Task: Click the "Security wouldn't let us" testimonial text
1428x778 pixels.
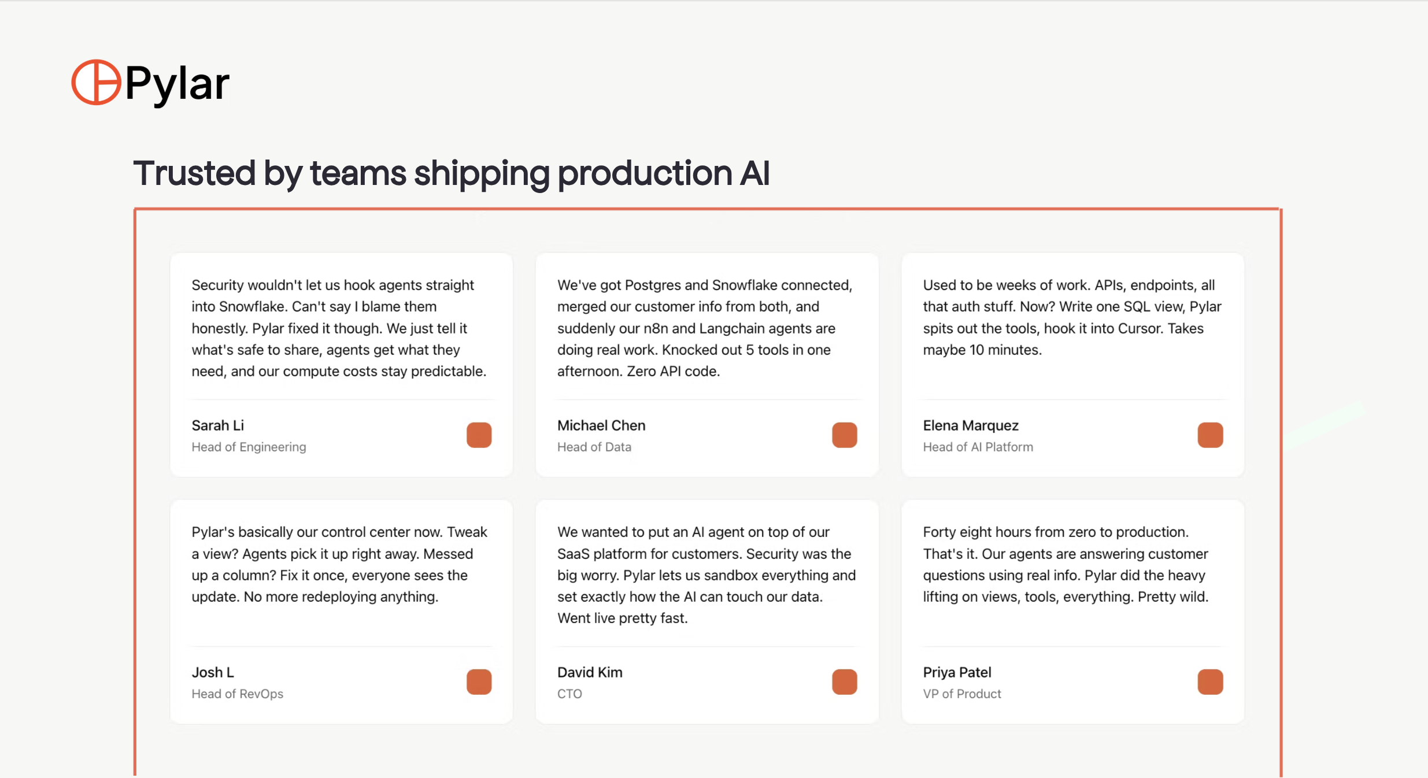Action: [339, 328]
